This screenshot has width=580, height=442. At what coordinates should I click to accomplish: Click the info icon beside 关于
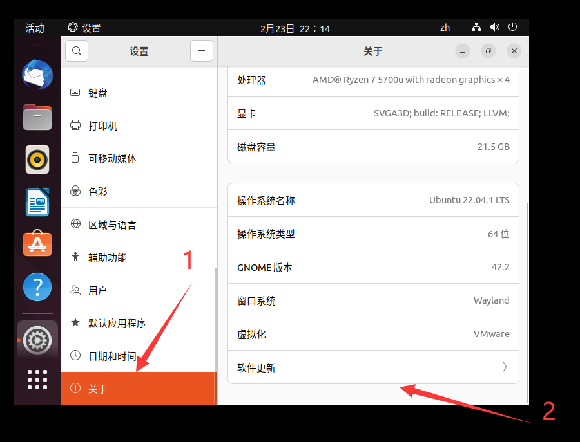[x=75, y=388]
